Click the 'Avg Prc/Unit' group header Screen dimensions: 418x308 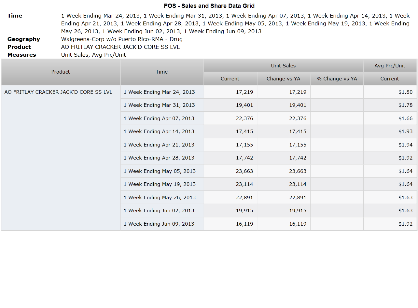(x=390, y=65)
